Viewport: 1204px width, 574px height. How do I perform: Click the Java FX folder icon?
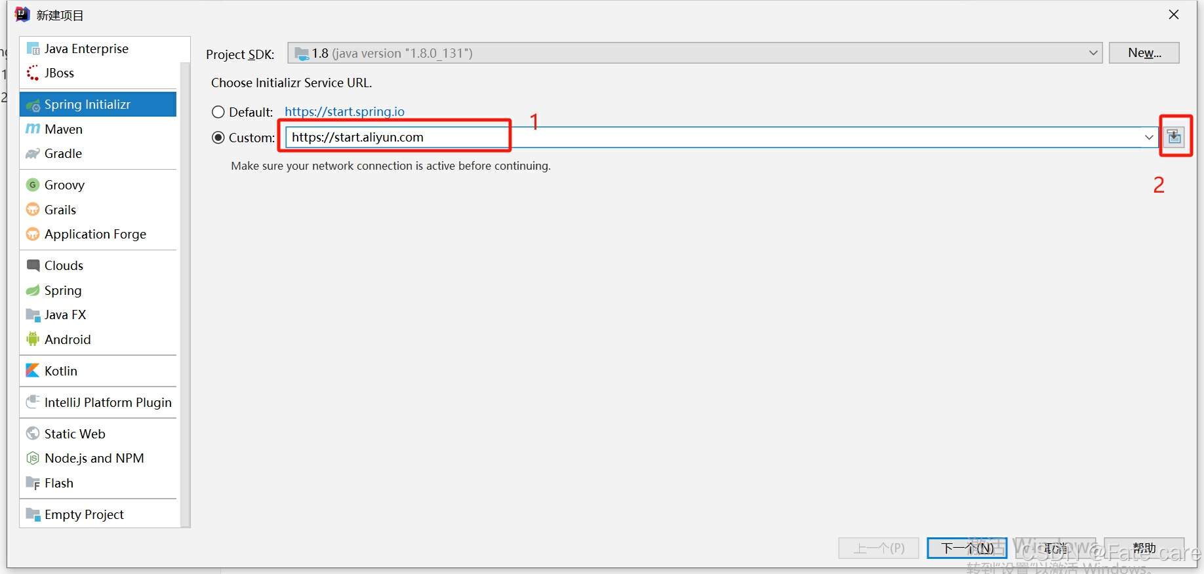(33, 315)
